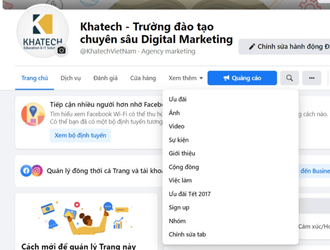Click the 'đến Busine' link button

(x=315, y=171)
